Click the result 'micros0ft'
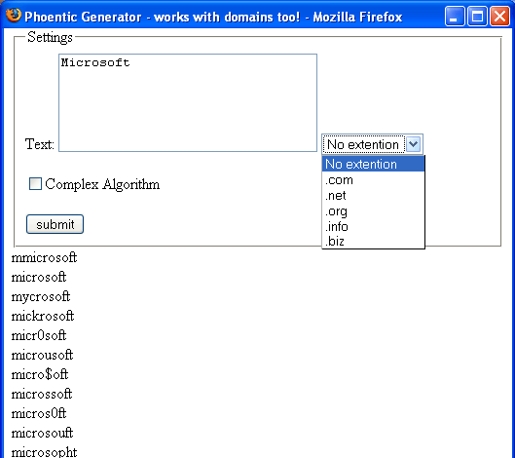This screenshot has width=515, height=458. [x=39, y=413]
